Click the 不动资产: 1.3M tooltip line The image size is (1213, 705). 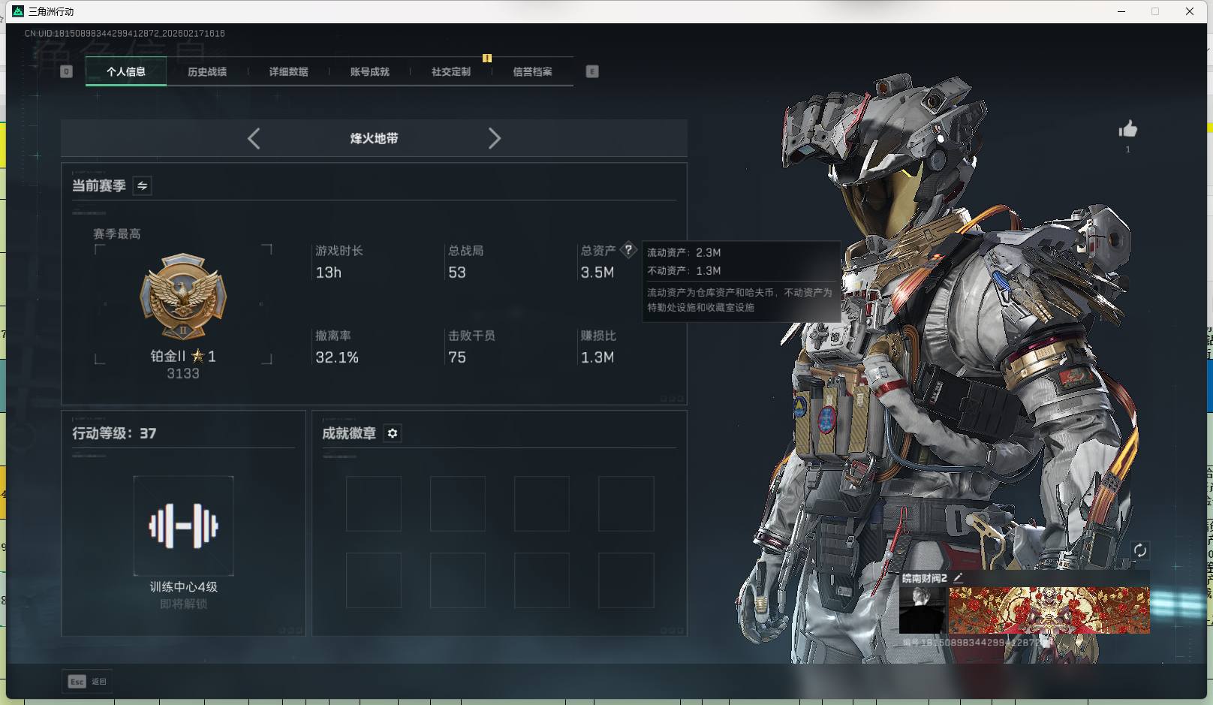pyautogui.click(x=684, y=271)
